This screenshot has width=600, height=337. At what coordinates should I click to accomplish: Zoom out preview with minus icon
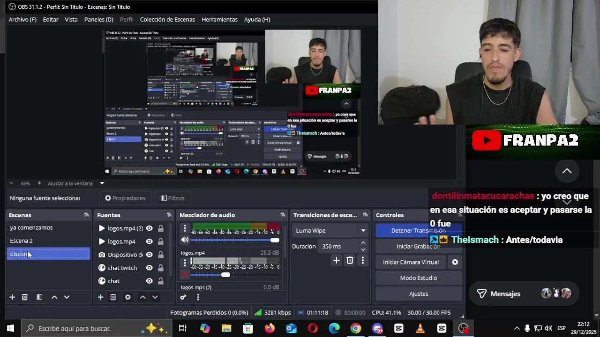[x=11, y=183]
